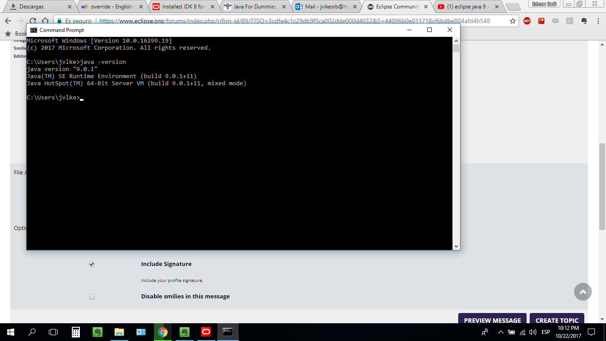Click the Chrome home button
Screen dimensions: 606x341
[45, 21]
